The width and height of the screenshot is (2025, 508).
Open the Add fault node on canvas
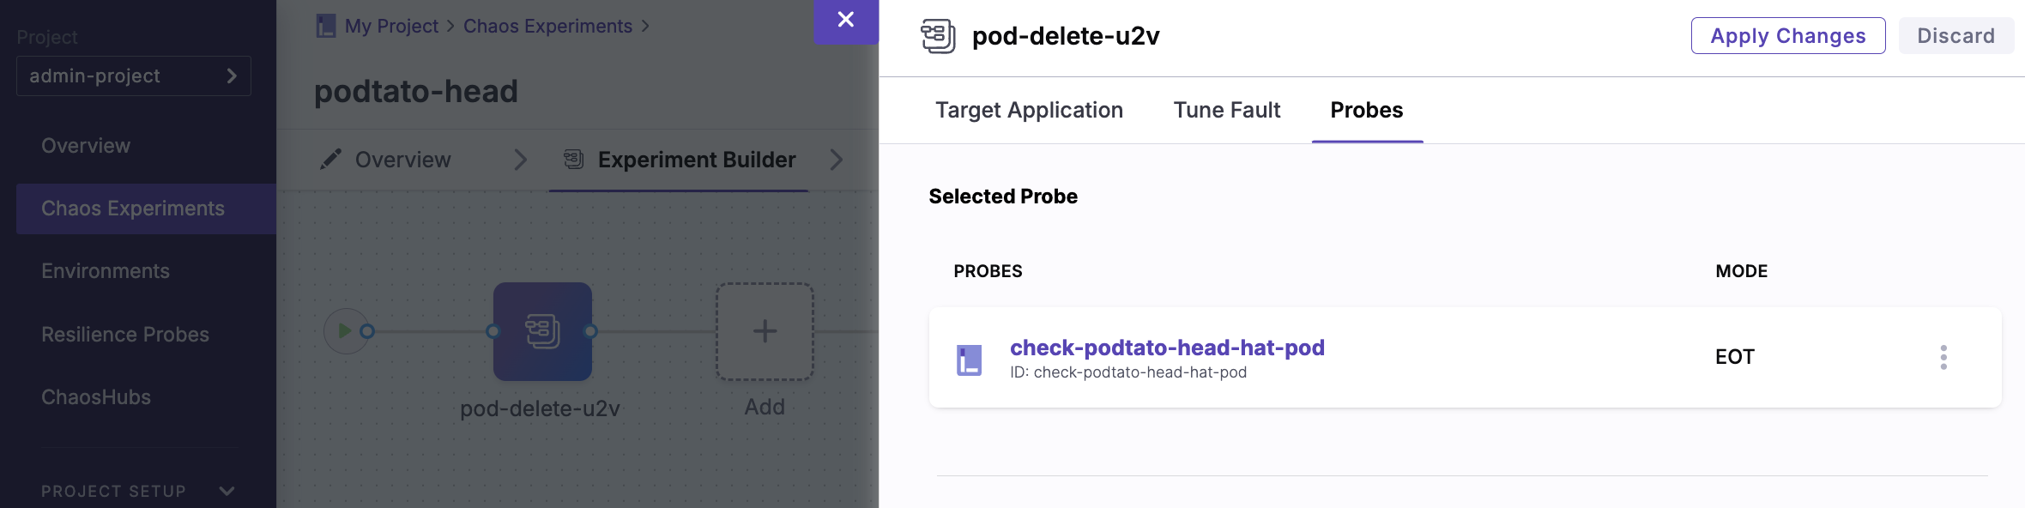[764, 331]
